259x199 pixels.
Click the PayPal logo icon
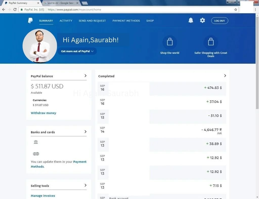[x=30, y=20]
